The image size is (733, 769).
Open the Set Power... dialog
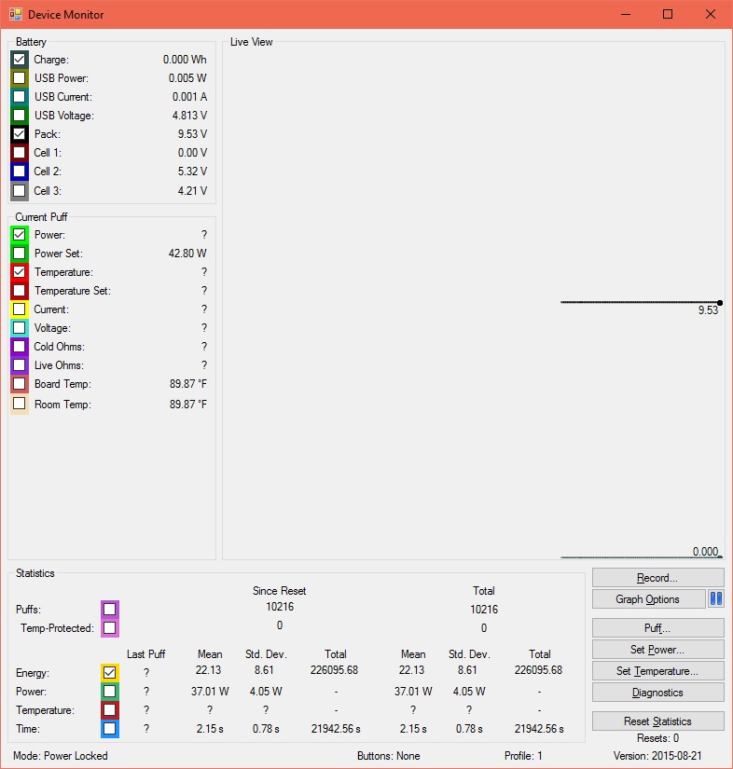point(657,650)
